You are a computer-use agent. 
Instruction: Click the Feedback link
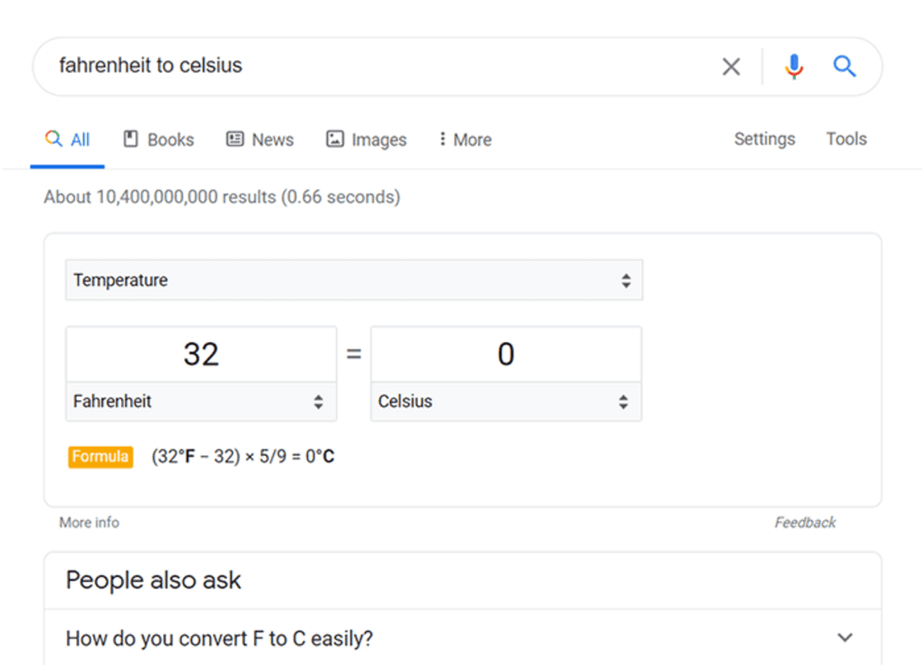(x=804, y=522)
